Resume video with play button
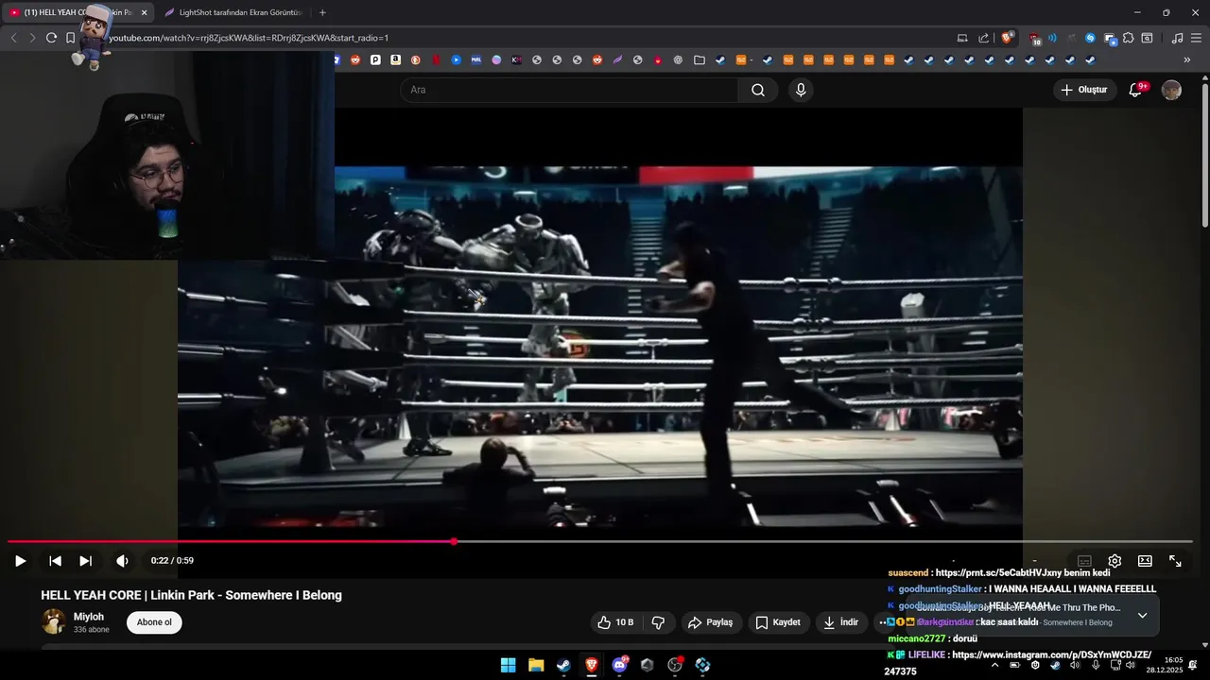The height and width of the screenshot is (680, 1210). tap(20, 561)
